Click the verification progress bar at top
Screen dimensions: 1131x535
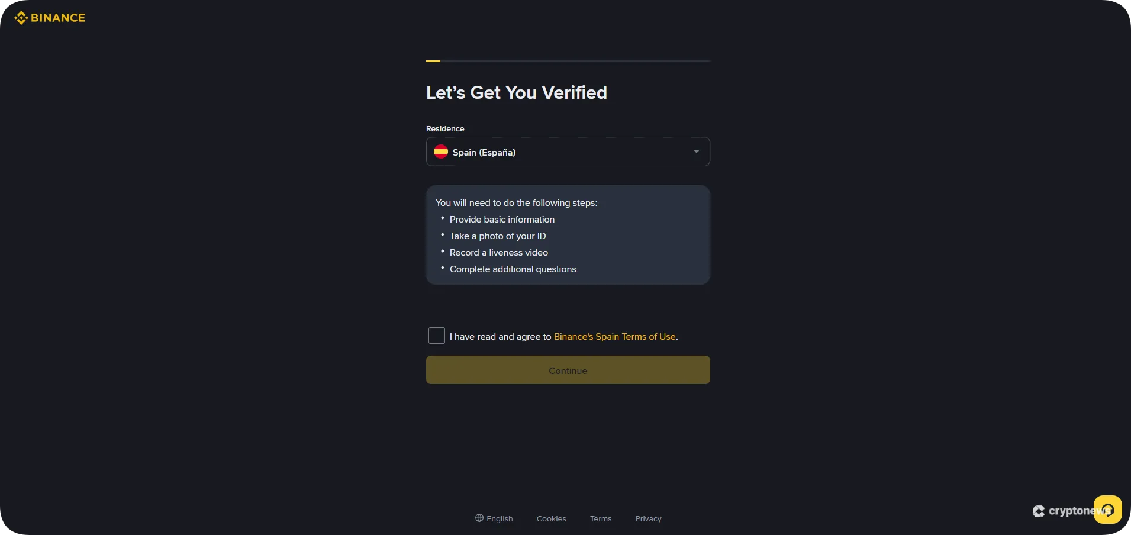[x=567, y=61]
